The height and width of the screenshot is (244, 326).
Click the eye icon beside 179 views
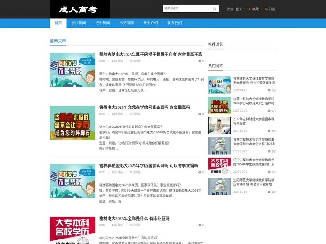269,111
